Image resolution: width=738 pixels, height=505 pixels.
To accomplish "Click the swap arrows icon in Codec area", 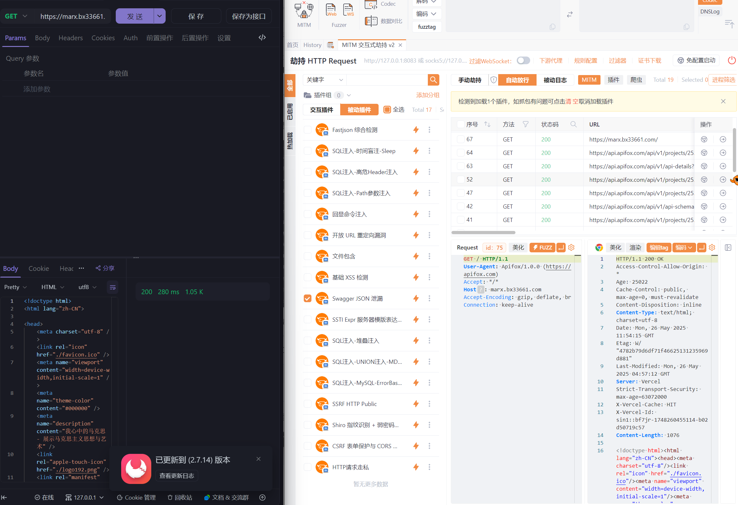I will click(x=569, y=14).
